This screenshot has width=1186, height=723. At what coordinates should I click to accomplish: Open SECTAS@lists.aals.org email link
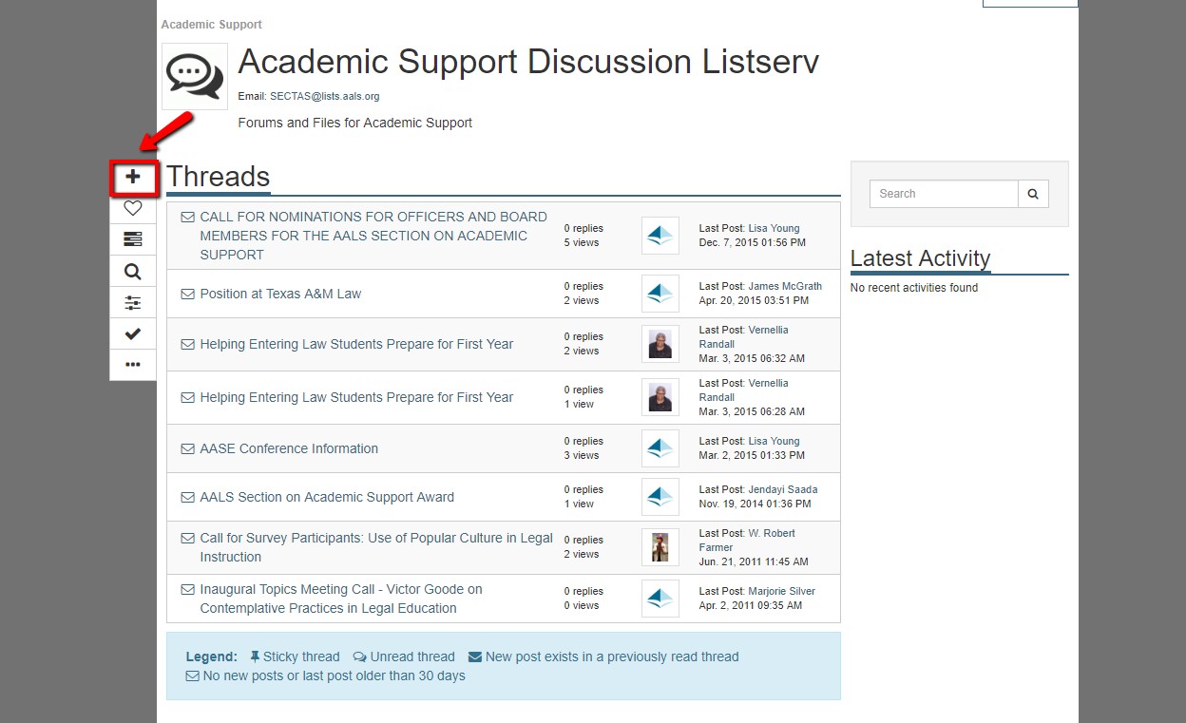click(324, 96)
